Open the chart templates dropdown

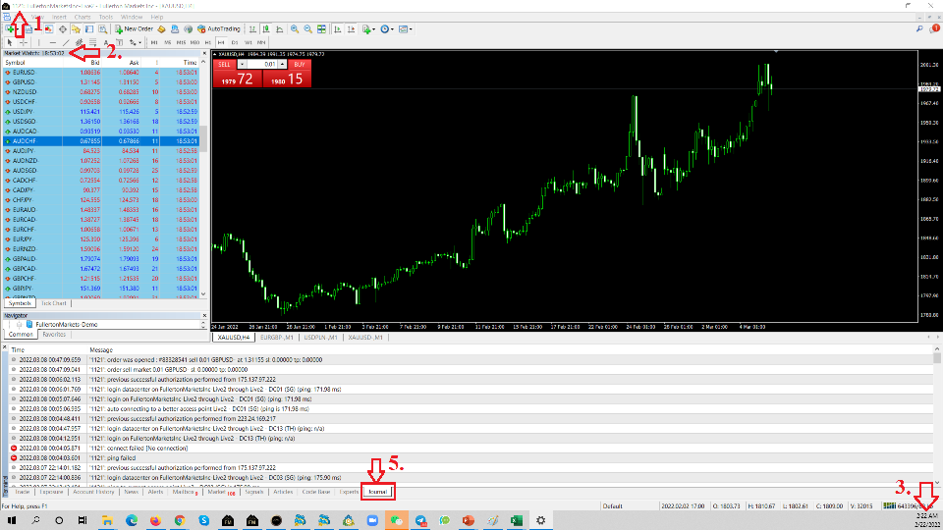(406, 28)
